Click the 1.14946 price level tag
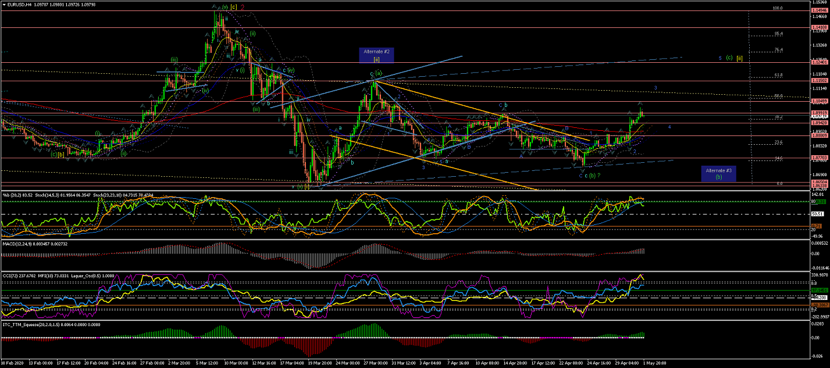Image resolution: width=830 pixels, height=368 pixels. (x=820, y=10)
